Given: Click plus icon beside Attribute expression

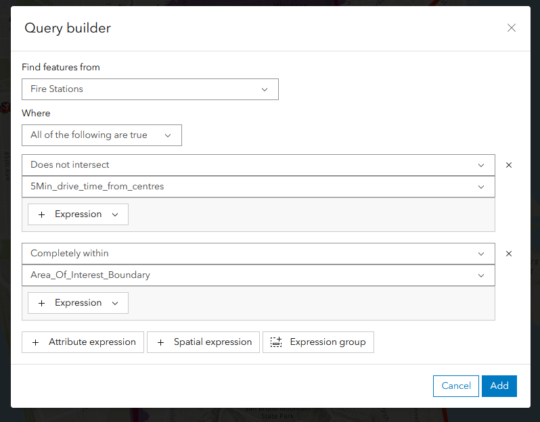Looking at the screenshot, I should tap(36, 342).
